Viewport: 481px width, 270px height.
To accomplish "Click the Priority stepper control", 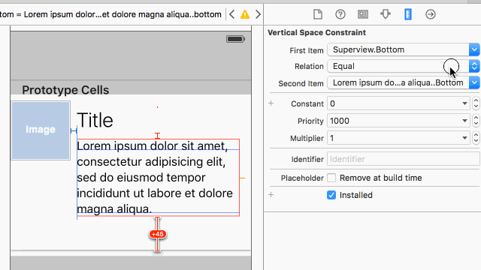I will click(476, 121).
